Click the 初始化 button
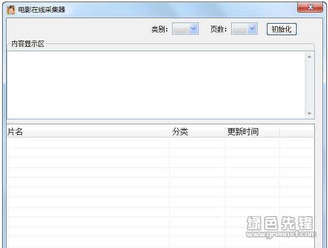The image size is (328, 248). click(x=282, y=29)
